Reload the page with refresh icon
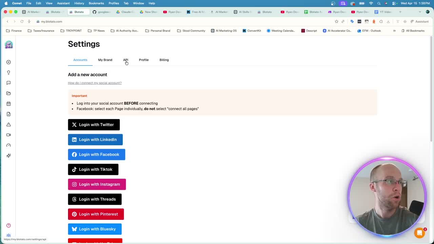 click(x=22, y=21)
